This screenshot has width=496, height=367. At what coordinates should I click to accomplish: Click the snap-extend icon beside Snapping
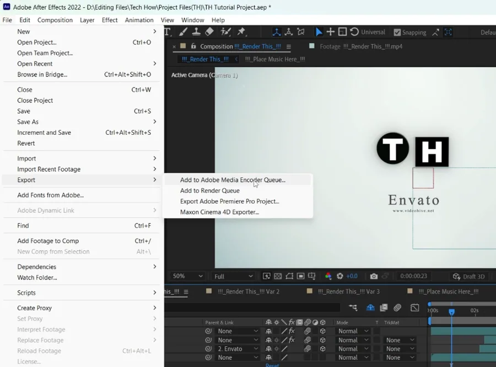pyautogui.click(x=435, y=32)
